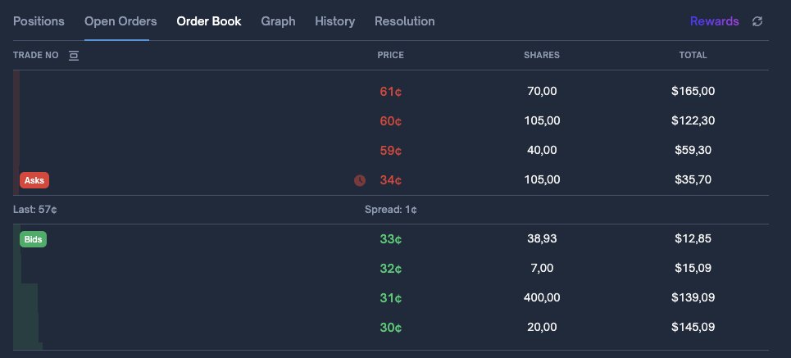Click the layout icon next to Trade No
This screenshot has width=791, height=358.
(x=74, y=56)
